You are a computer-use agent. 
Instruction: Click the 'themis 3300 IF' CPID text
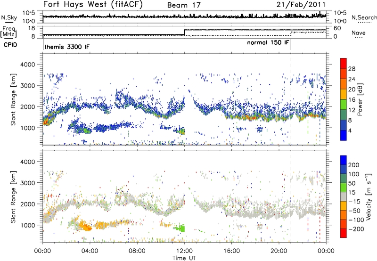[x=67, y=47]
